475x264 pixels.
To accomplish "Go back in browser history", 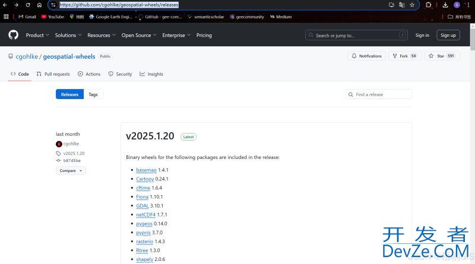I will pyautogui.click(x=5, y=5).
